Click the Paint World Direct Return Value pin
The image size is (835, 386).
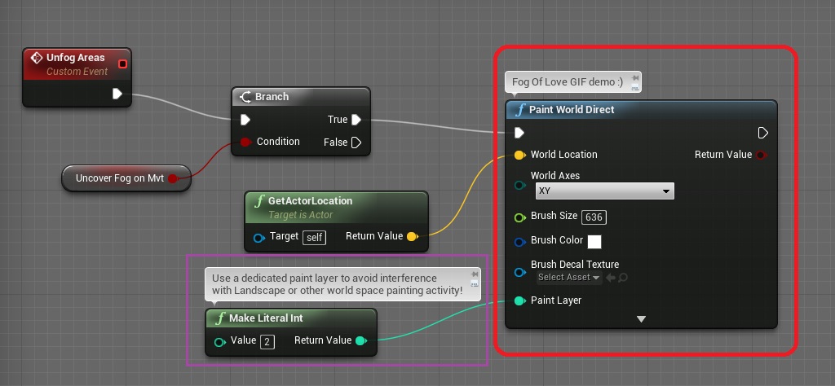click(x=762, y=155)
